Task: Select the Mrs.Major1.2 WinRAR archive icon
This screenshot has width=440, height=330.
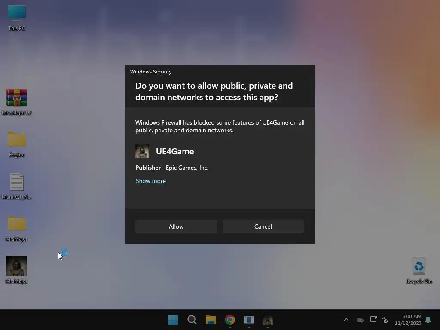Action: coord(17,102)
